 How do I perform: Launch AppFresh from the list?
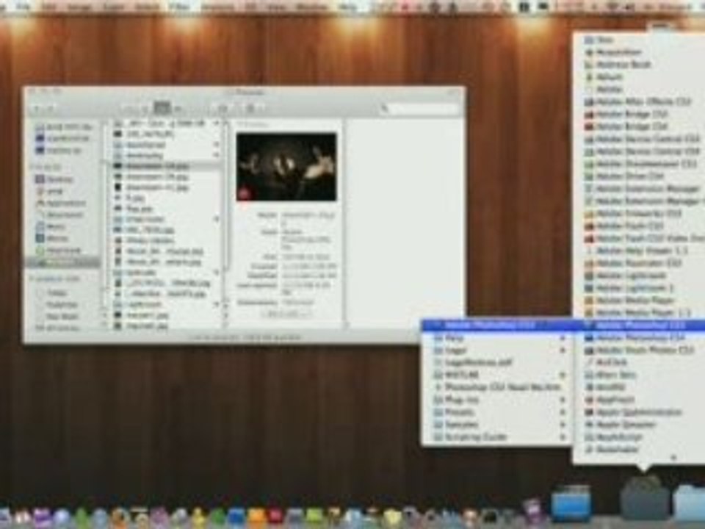tap(610, 400)
